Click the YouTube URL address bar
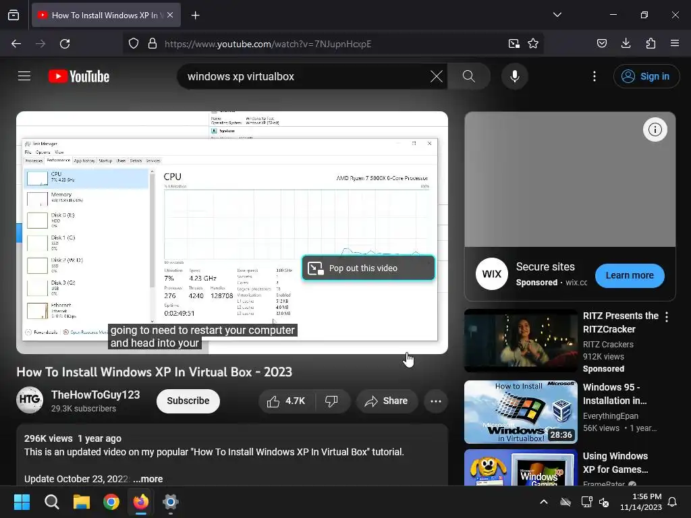The image size is (691, 518). pyautogui.click(x=333, y=44)
